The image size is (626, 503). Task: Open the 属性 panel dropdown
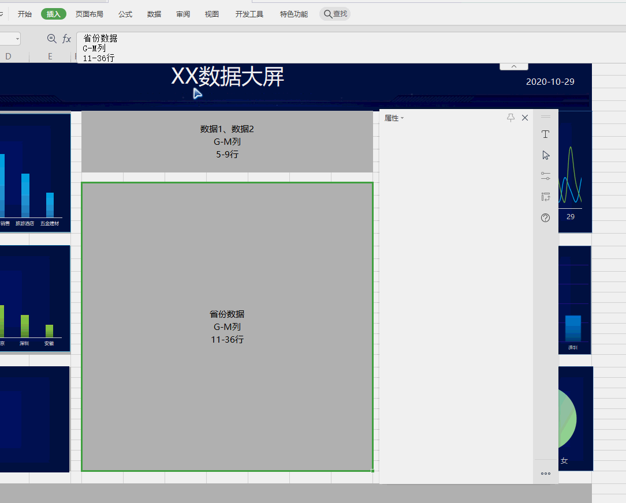[394, 118]
